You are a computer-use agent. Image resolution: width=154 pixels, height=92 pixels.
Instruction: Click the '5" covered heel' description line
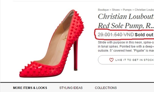pyautogui.click(x=126, y=51)
